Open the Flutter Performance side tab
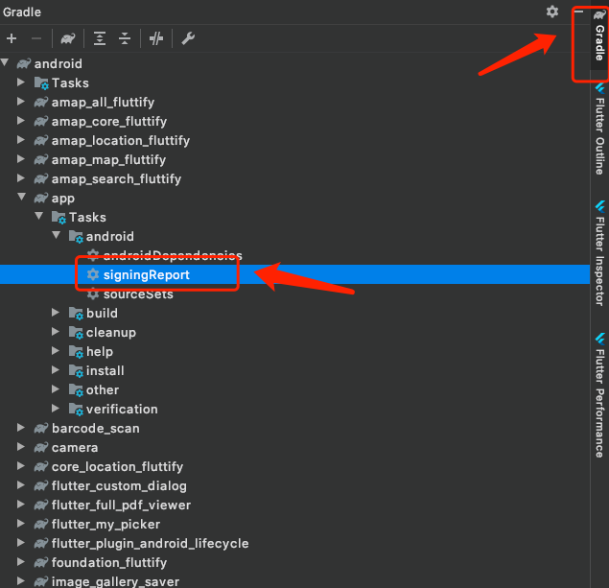609x588 pixels. [600, 395]
